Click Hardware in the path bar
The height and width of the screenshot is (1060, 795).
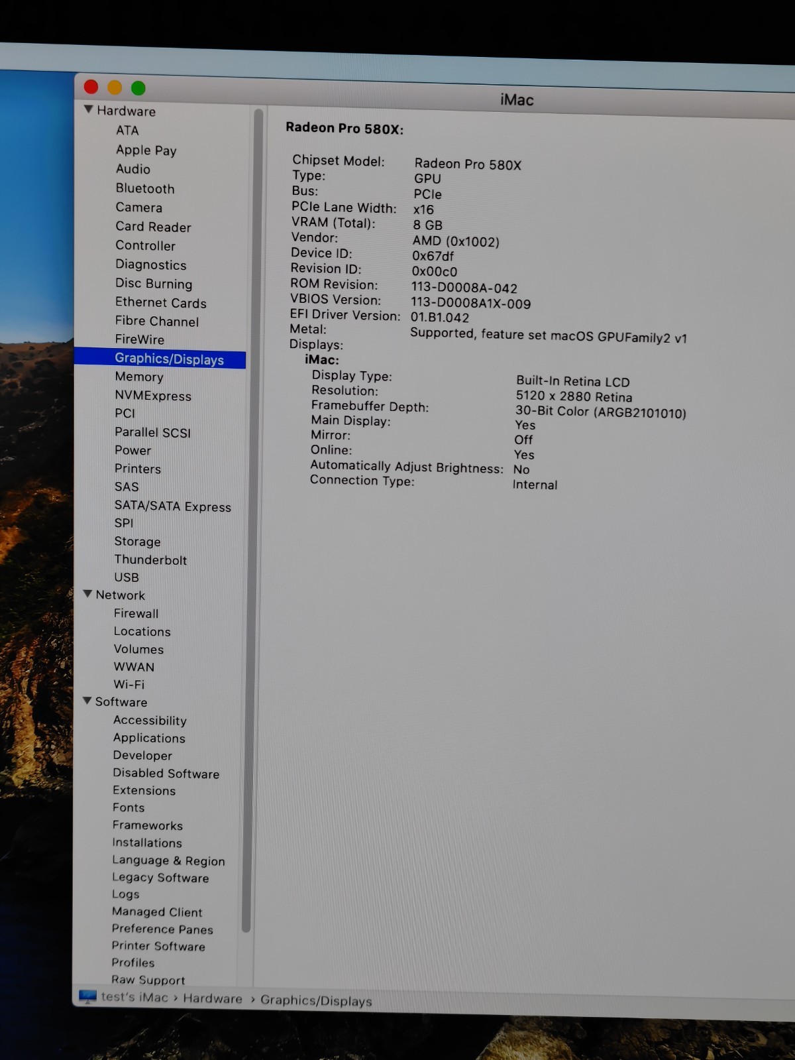click(x=213, y=998)
